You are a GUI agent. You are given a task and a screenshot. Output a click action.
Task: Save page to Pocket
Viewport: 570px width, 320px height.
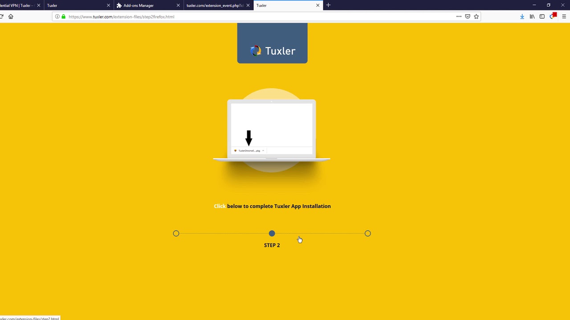468,16
